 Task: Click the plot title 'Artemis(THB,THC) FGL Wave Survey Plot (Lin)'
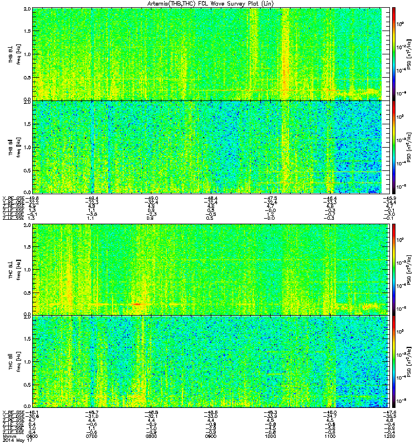coord(210,4)
